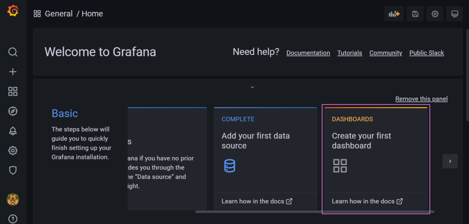Click the horizontal scrollbar under the cards
Viewport: 469px width, 224px height.
pyautogui.click(x=315, y=212)
